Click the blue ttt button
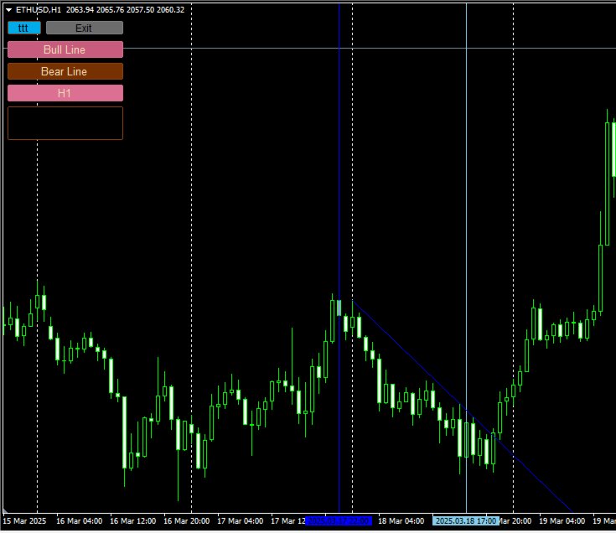 pyautogui.click(x=24, y=28)
